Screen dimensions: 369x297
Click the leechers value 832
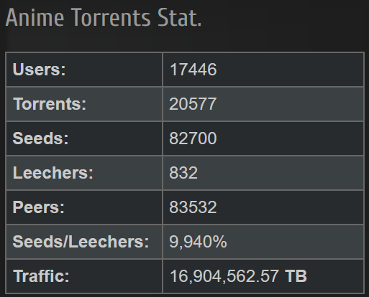click(x=183, y=173)
